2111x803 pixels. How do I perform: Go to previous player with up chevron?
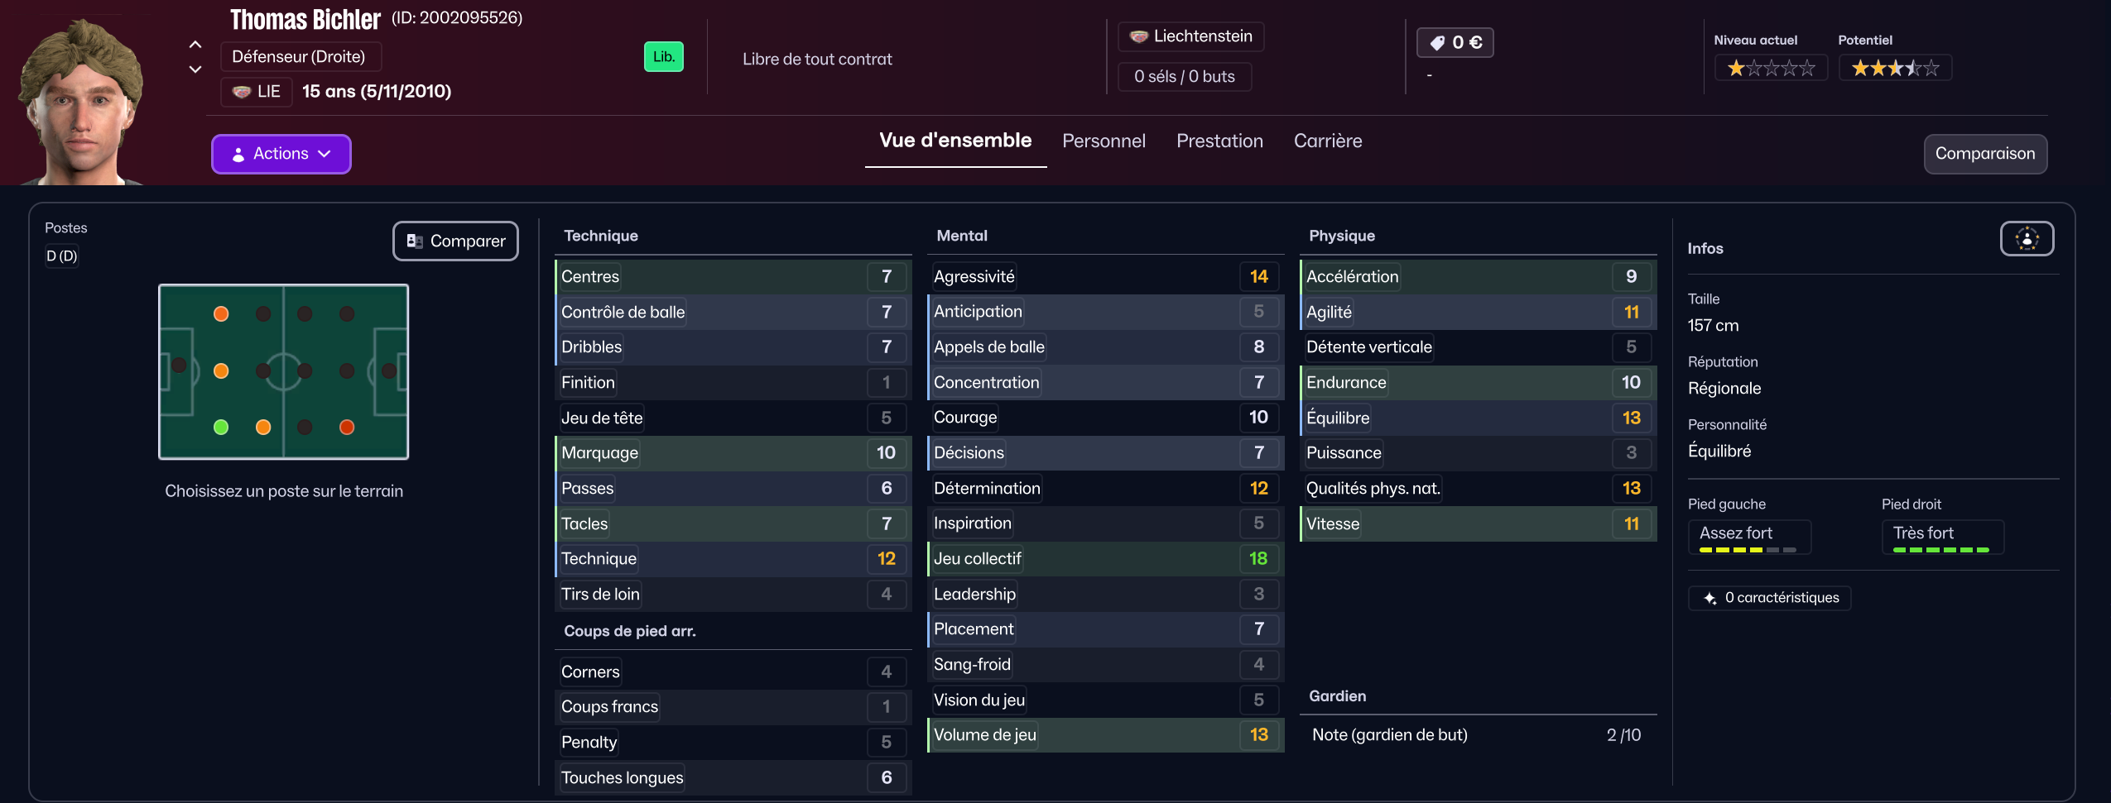click(195, 45)
